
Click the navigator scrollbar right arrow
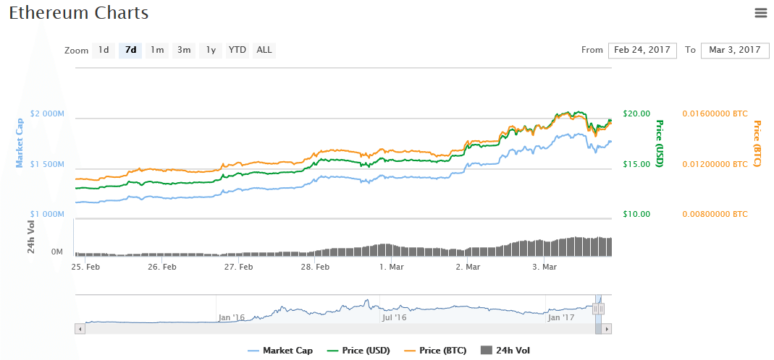607,329
